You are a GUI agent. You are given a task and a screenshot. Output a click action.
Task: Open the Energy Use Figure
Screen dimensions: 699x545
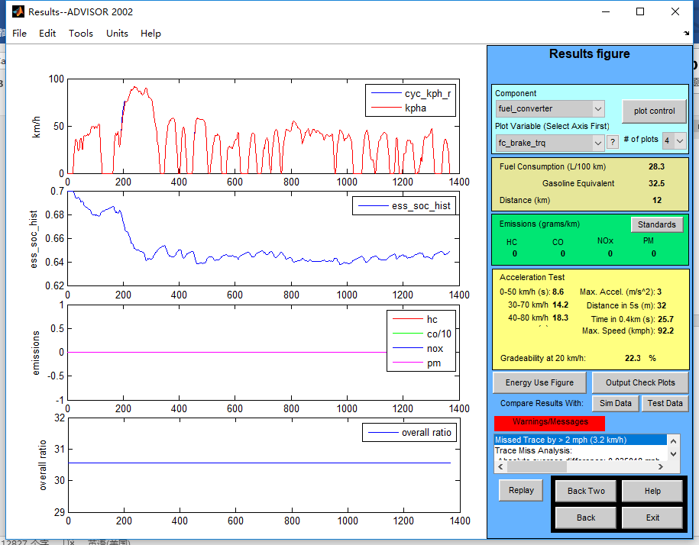coord(539,382)
